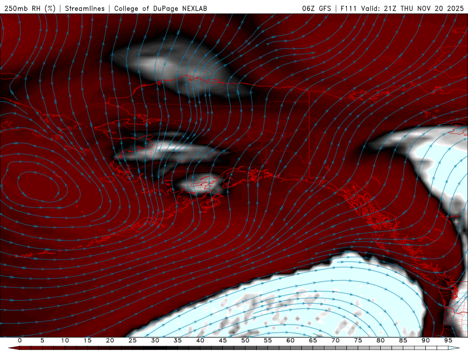Select the "85" colorbar tick label
Image resolution: width=468 pixels, height=351 pixels.
tap(403, 340)
